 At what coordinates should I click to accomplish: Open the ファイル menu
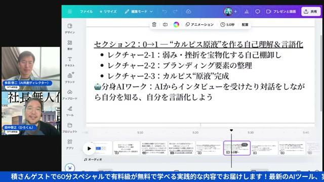[86, 12]
